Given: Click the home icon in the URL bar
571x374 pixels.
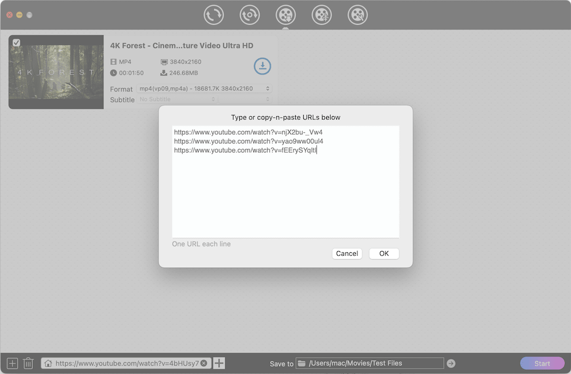Looking at the screenshot, I should pyautogui.click(x=49, y=363).
